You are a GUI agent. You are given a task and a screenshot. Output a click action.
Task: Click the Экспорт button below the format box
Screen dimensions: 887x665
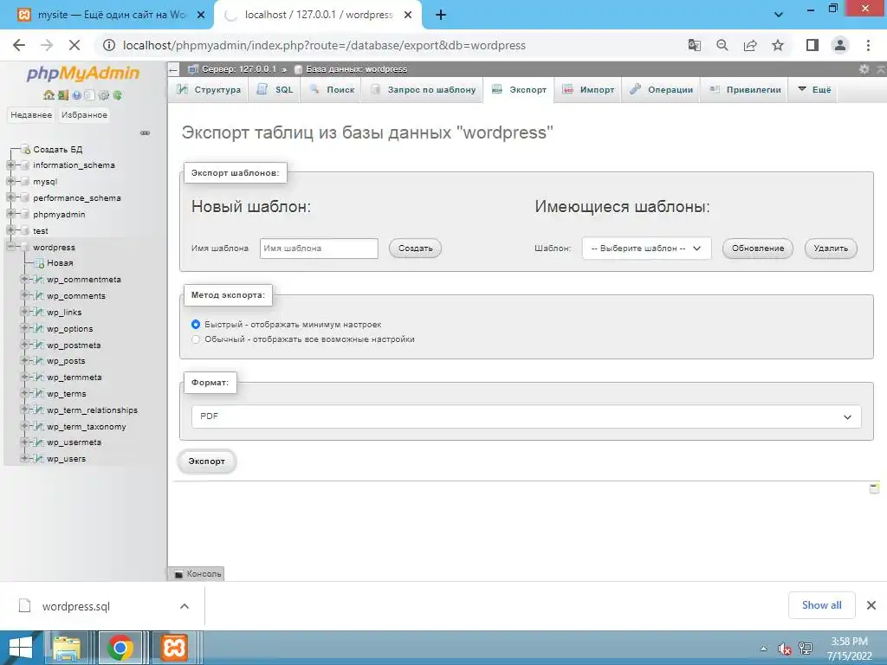coord(206,462)
